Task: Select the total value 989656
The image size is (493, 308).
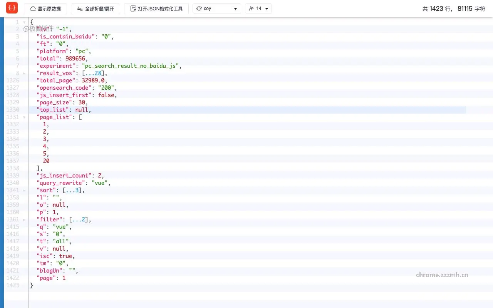Action: point(75,59)
